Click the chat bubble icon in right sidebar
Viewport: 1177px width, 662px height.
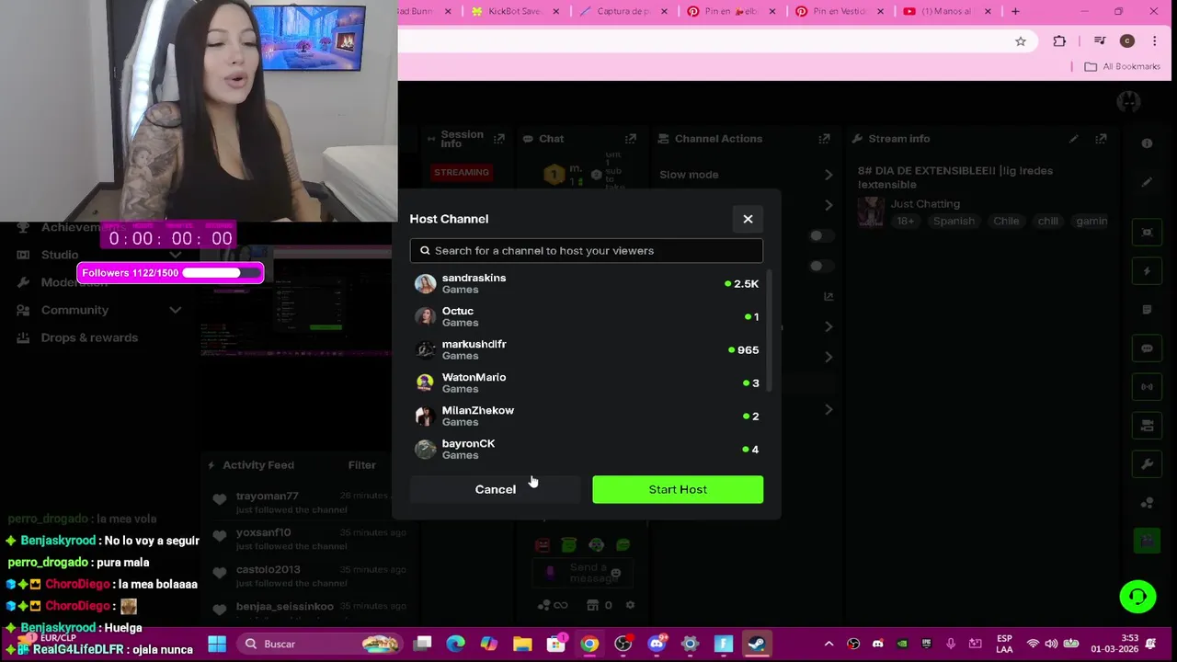point(1147,348)
